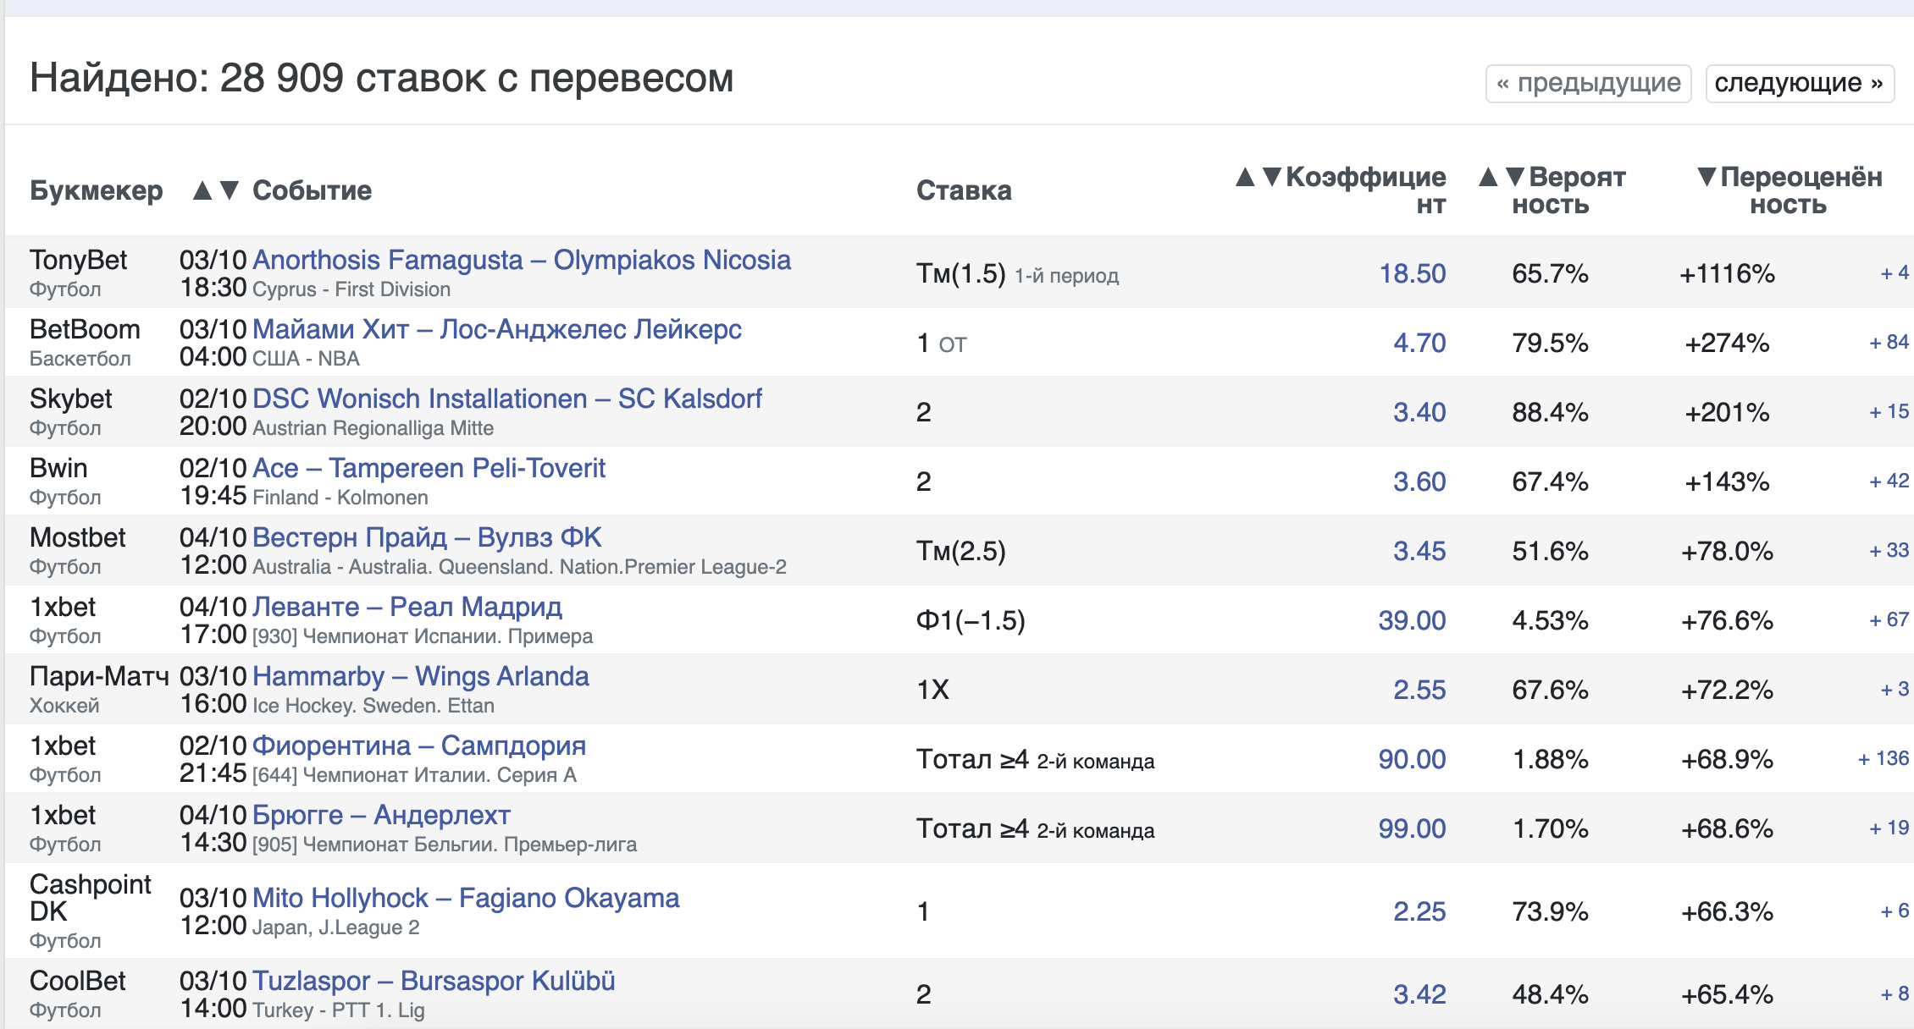Click odds 3.60 for Bwin

point(1419,481)
